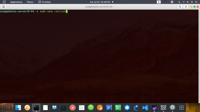Open the orange circular app in the dock
Viewport: 200px width, 112px height.
tap(27, 108)
